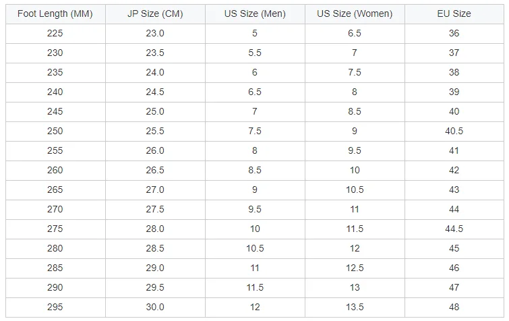The height and width of the screenshot is (321, 509).
Task: Click the EU size 48 cell
Action: coord(454,308)
